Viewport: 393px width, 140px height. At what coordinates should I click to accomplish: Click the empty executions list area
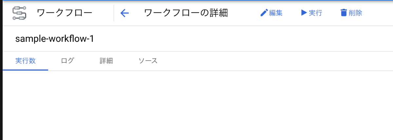198,105
